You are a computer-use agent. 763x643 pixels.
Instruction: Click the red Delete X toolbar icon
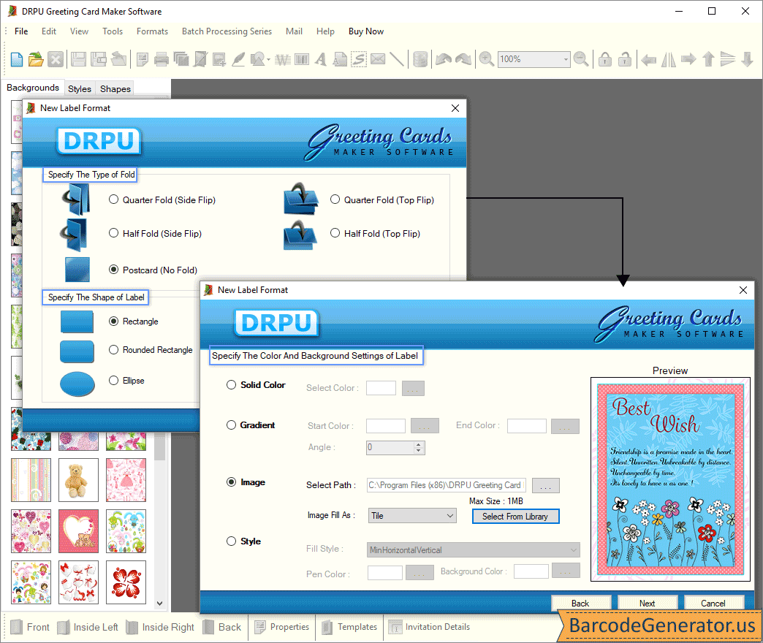click(56, 59)
